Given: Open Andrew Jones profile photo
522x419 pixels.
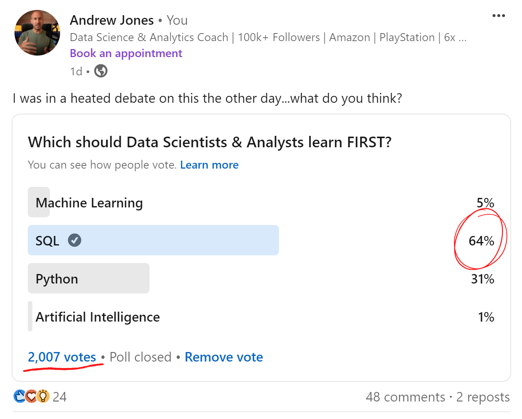Looking at the screenshot, I should click(37, 33).
